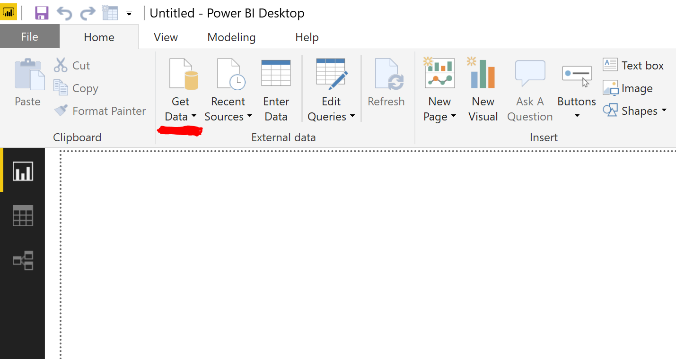This screenshot has width=676, height=359.
Task: Expand the New Page dropdown arrow
Action: coord(453,116)
